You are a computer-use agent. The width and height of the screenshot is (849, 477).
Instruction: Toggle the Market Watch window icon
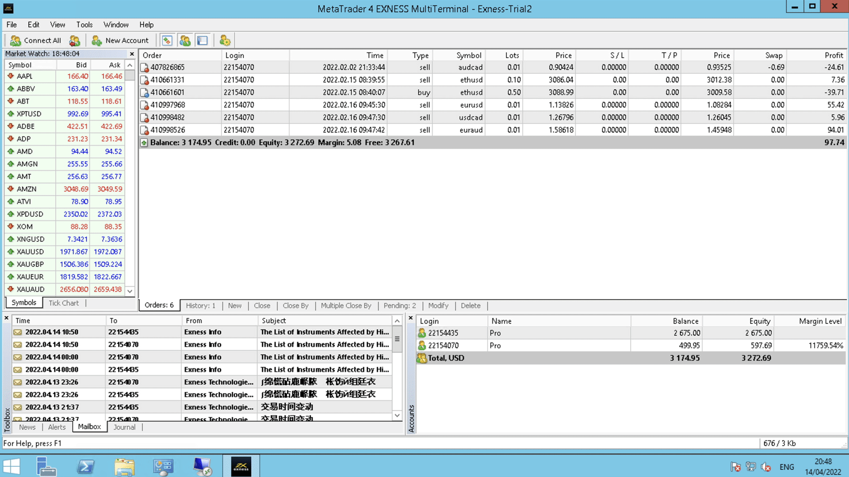click(x=167, y=41)
